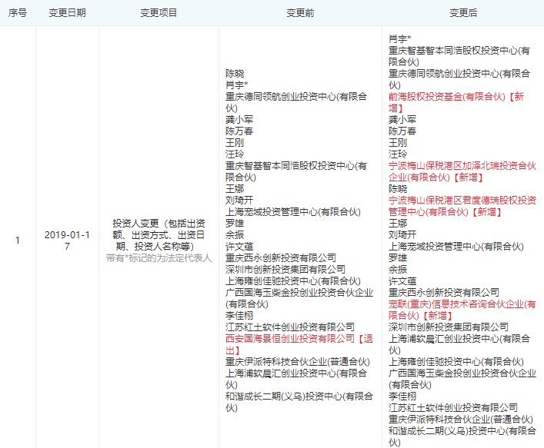Select 广西国海玉柴金投创业投资合伙企业 in 变更前 column

(299, 298)
